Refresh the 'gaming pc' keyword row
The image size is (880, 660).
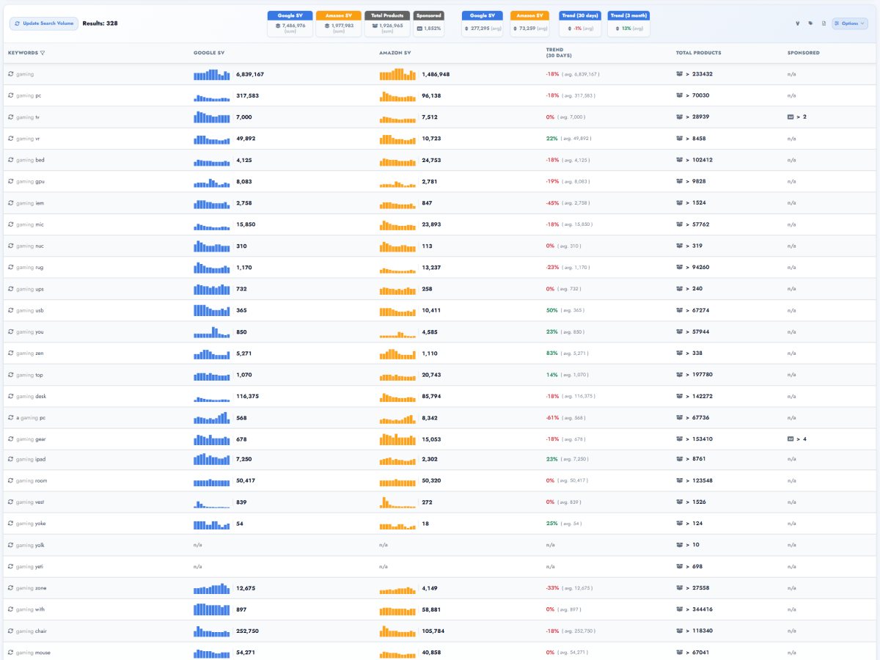point(11,95)
